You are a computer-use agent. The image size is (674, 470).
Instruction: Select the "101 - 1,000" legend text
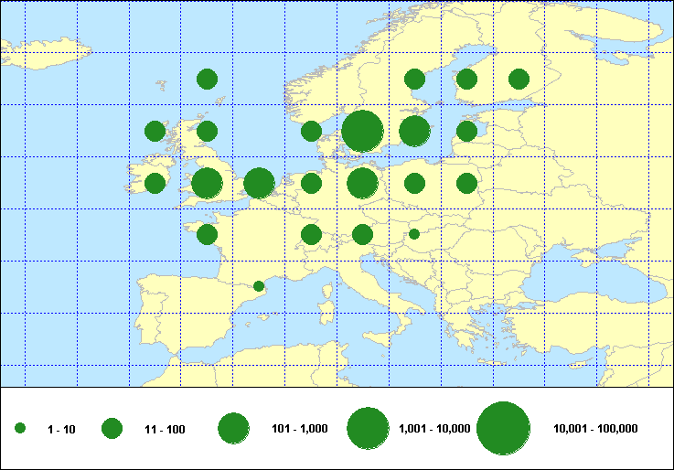[301, 429]
